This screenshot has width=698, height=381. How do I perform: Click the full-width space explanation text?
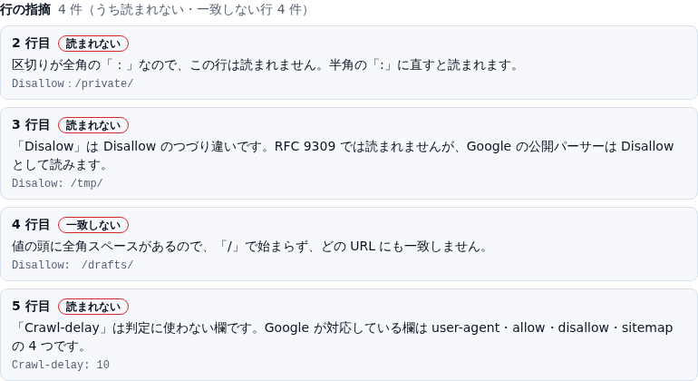tap(250, 247)
